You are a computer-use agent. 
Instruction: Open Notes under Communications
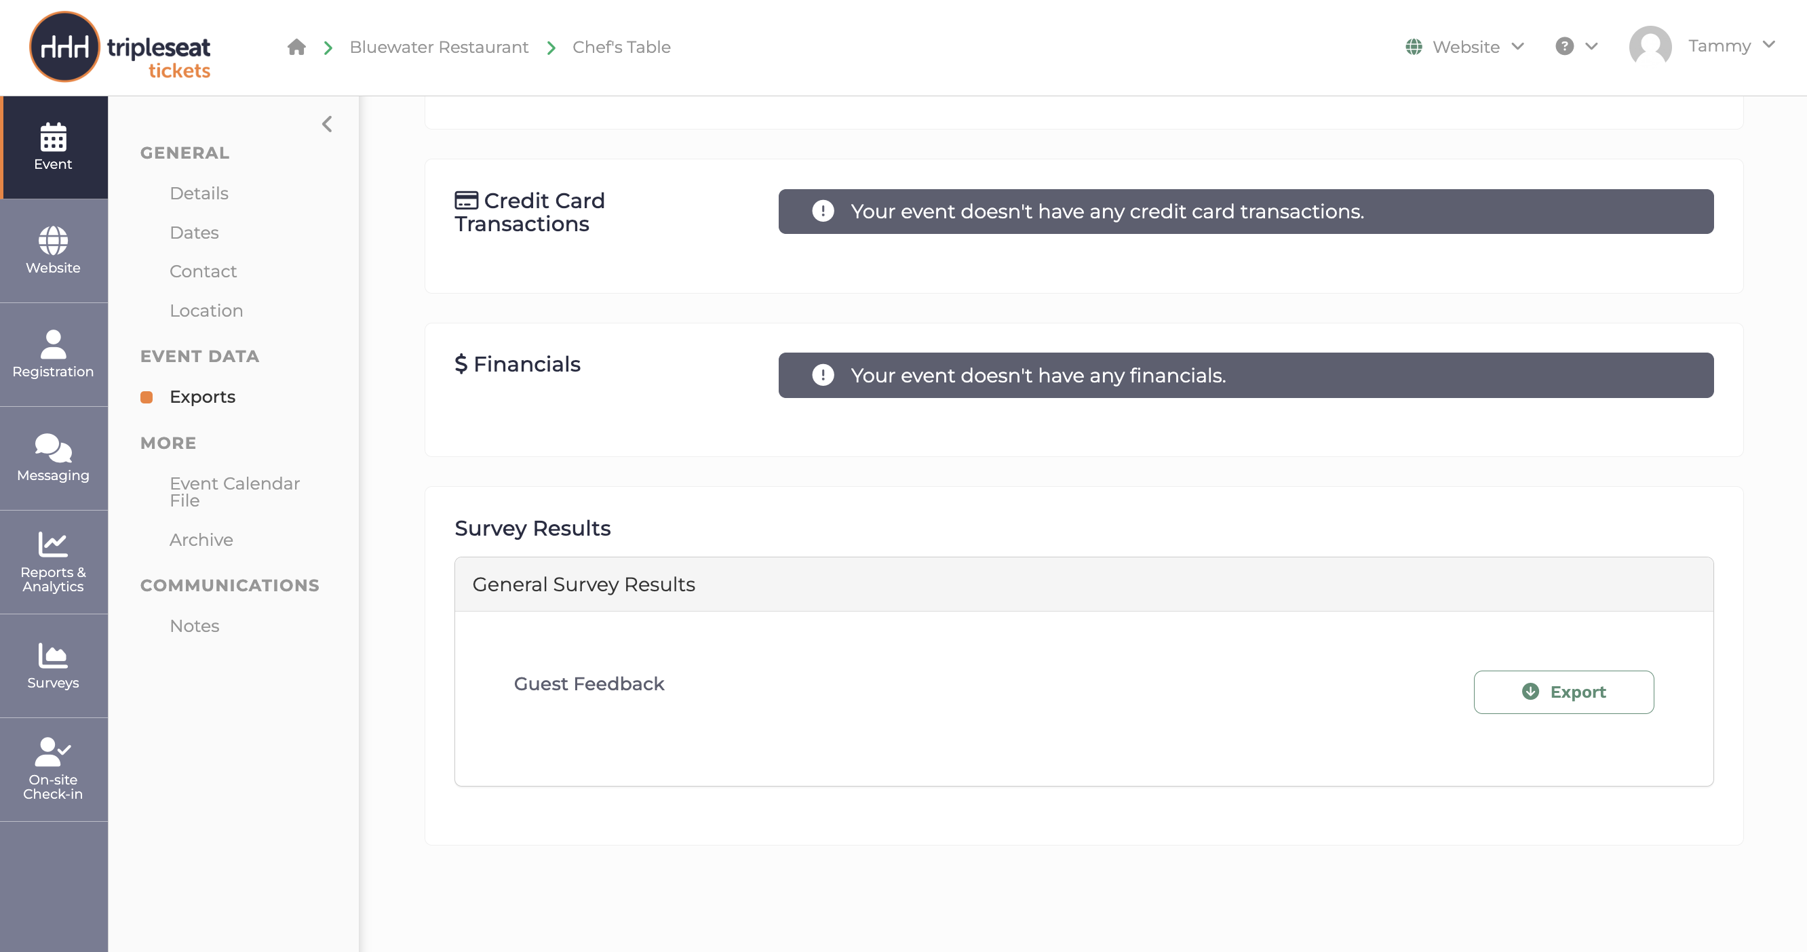click(x=194, y=626)
